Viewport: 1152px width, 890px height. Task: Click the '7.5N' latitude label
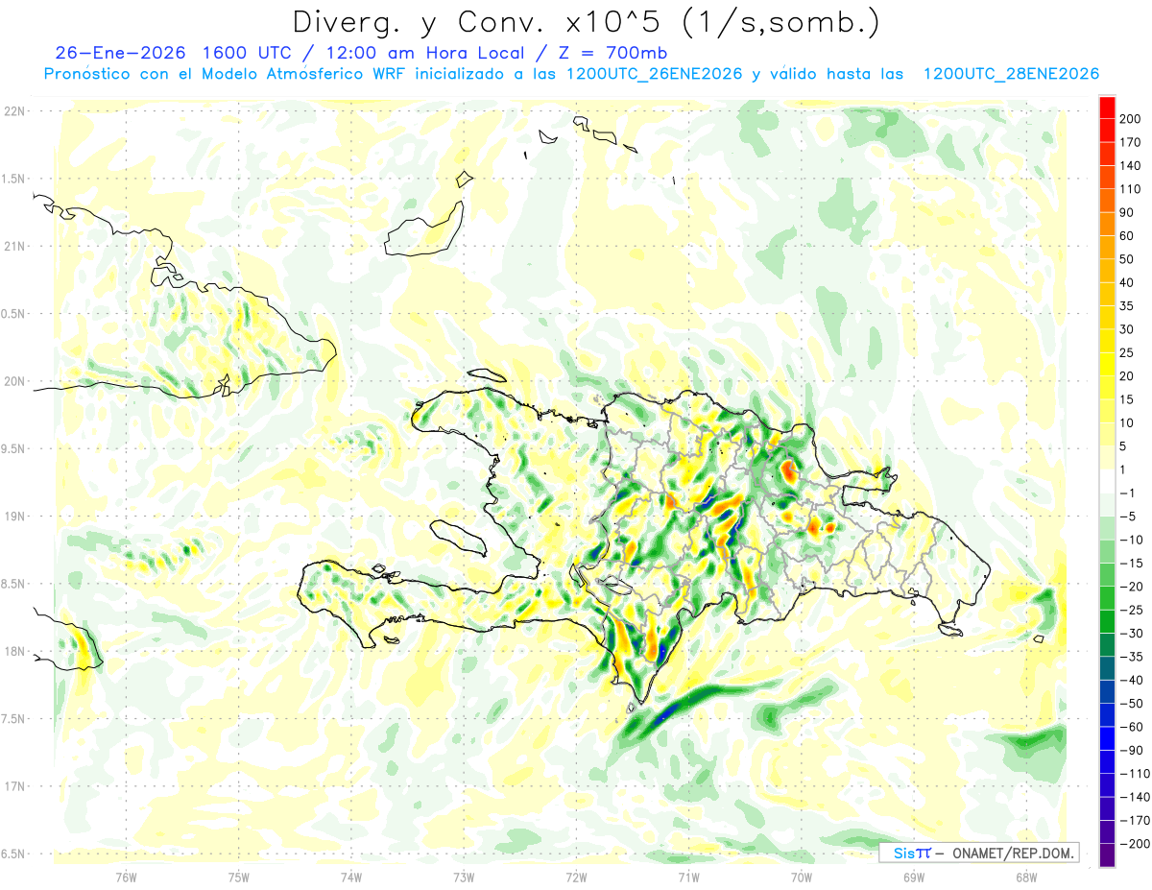(13, 719)
